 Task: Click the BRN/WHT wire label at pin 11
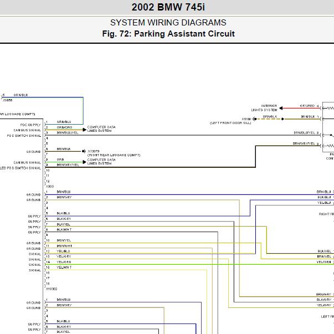pos(64,246)
